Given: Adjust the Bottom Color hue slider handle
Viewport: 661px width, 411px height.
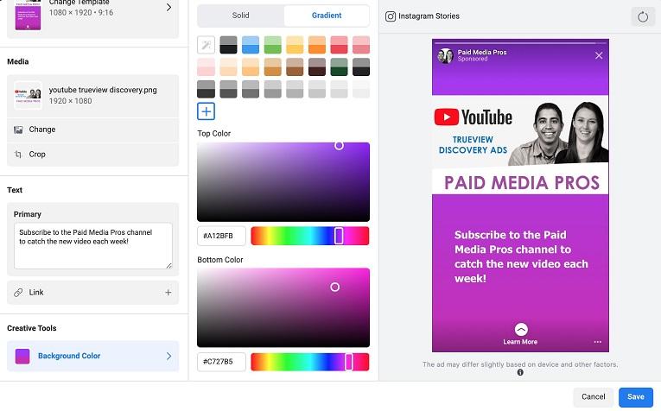Looking at the screenshot, I should click(x=349, y=362).
